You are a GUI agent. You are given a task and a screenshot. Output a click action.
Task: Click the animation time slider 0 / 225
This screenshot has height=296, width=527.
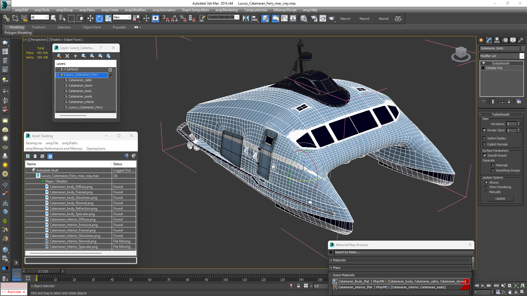[x=43, y=271]
